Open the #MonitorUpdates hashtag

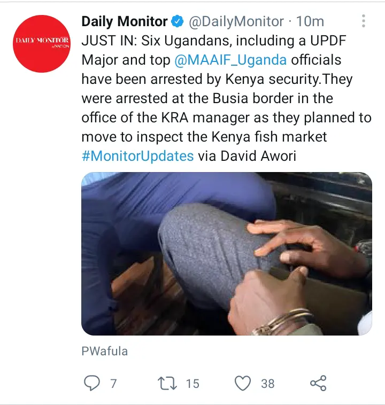click(137, 156)
